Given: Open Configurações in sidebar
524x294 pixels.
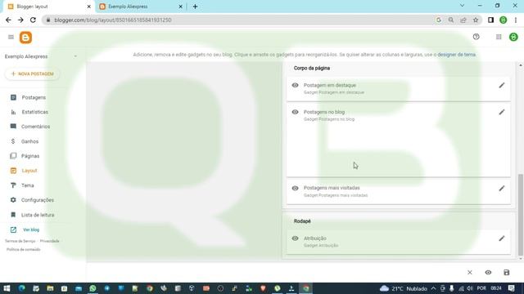Looking at the screenshot, I should tap(38, 200).
